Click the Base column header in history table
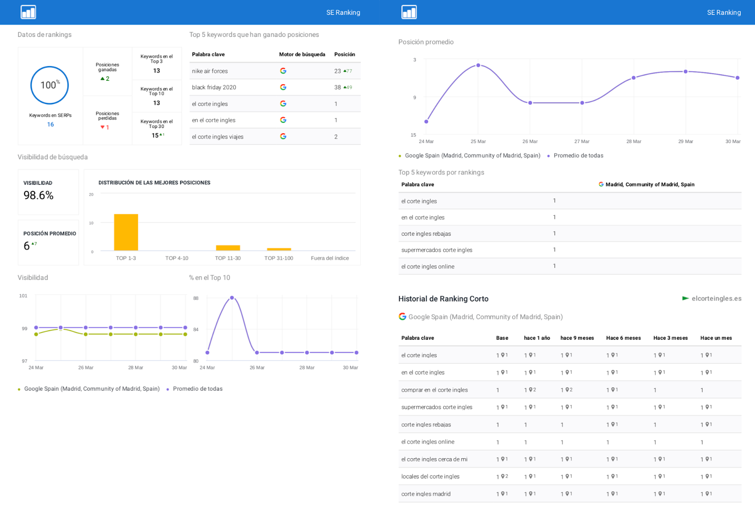 [x=502, y=338]
